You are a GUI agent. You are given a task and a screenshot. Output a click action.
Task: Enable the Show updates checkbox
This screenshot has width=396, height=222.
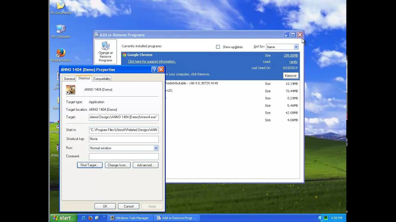point(218,47)
